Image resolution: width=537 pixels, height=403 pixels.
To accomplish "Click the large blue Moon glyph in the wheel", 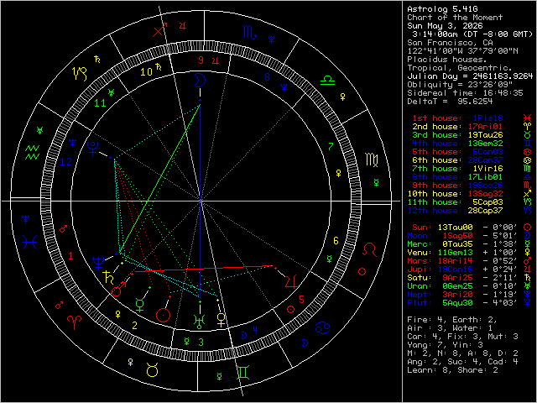I will (x=200, y=81).
